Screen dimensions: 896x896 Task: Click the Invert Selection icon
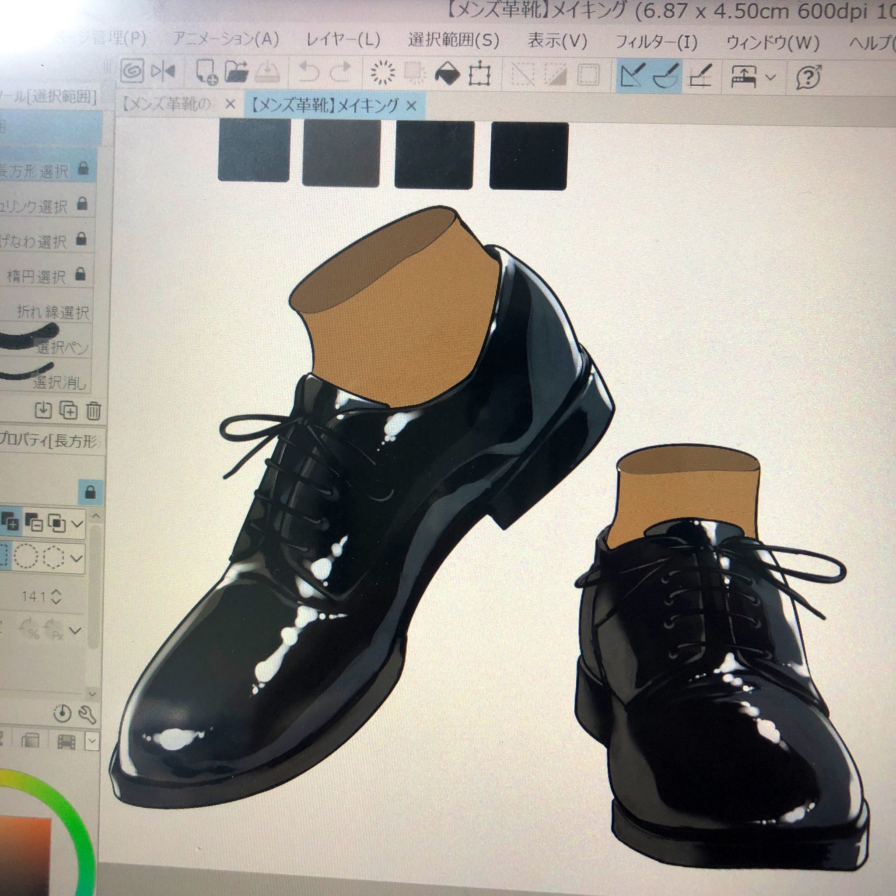(555, 75)
